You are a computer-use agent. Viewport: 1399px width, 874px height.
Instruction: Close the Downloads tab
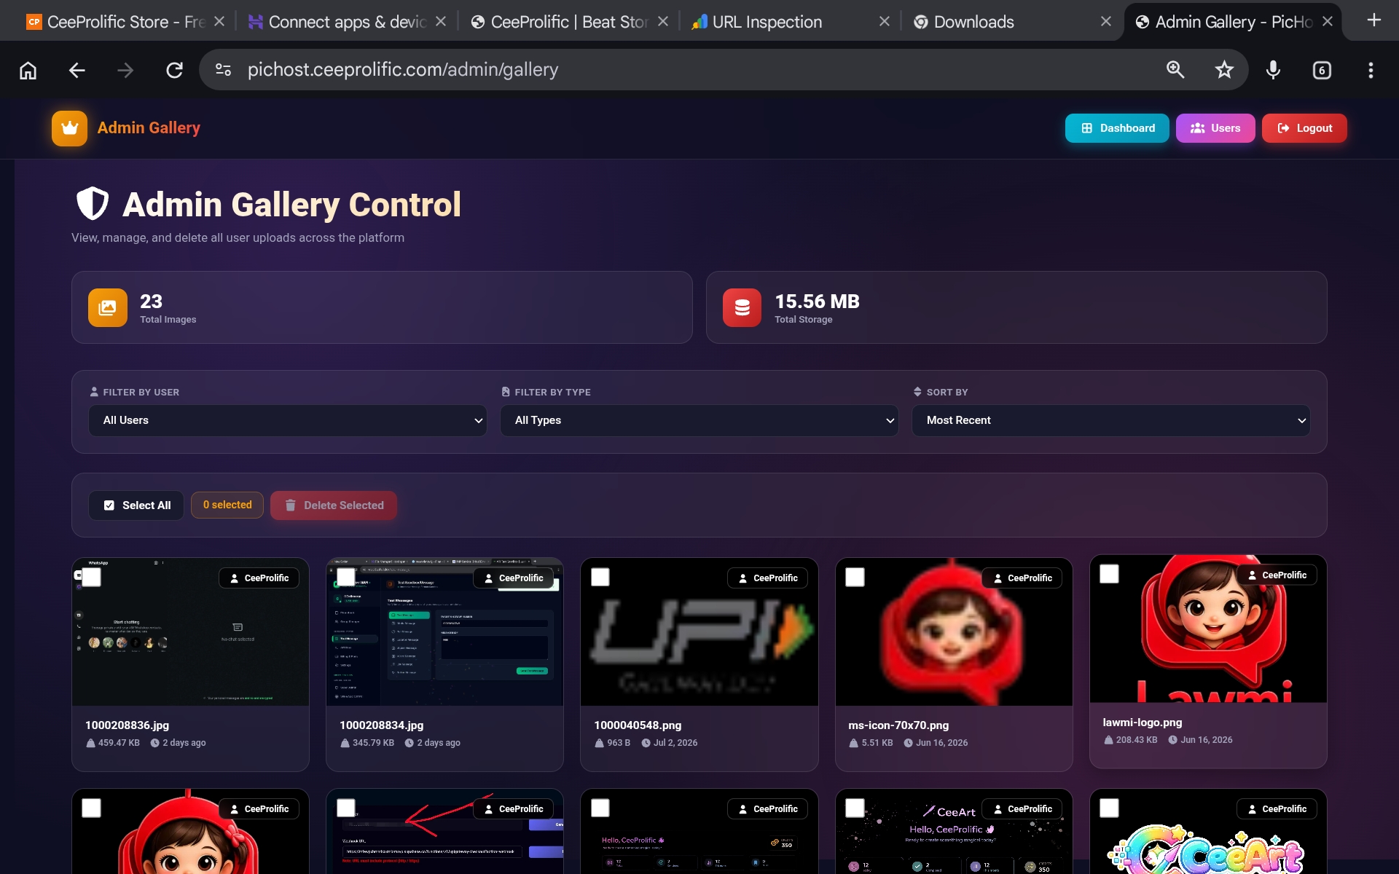1106,22
